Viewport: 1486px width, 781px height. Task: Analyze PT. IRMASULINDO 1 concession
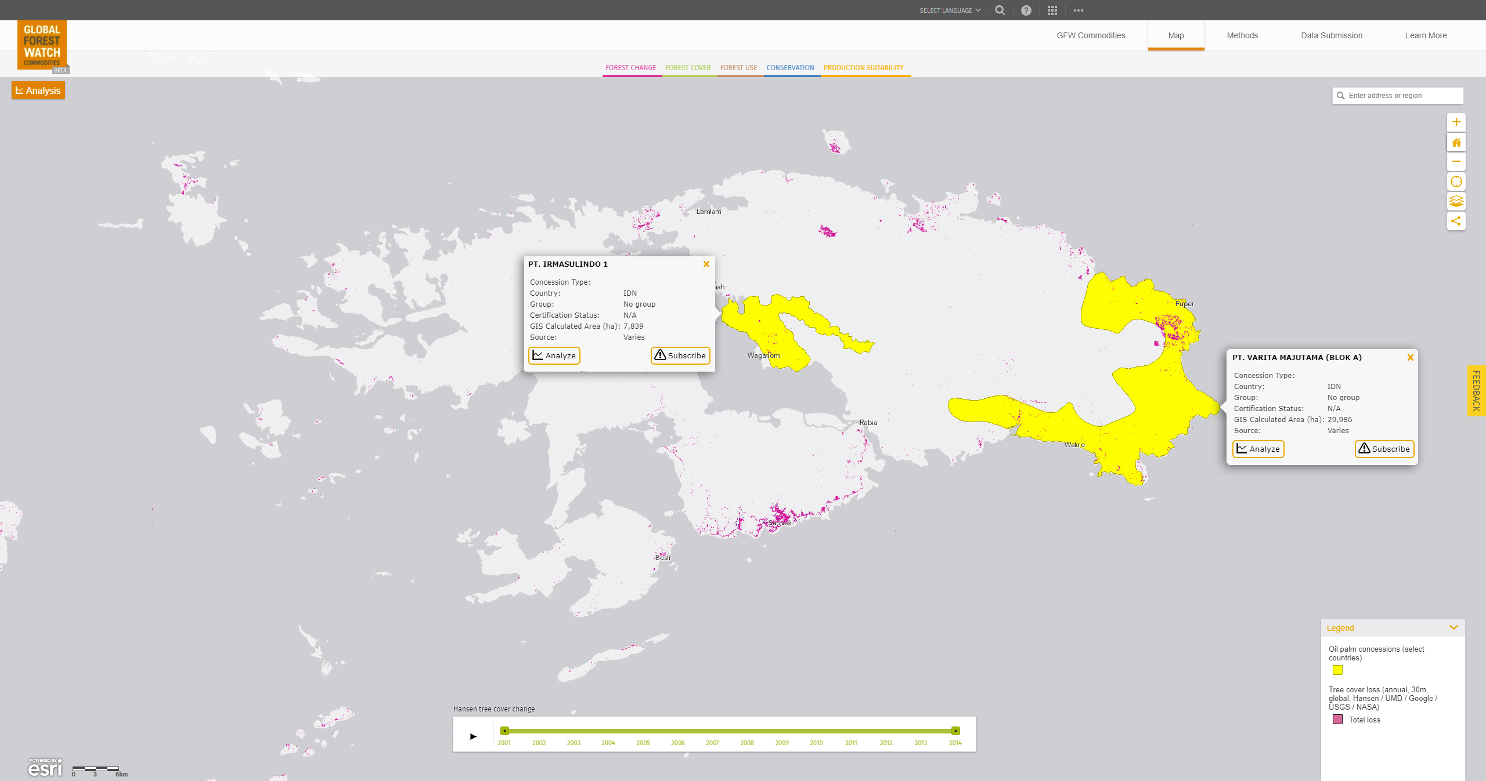pos(554,356)
